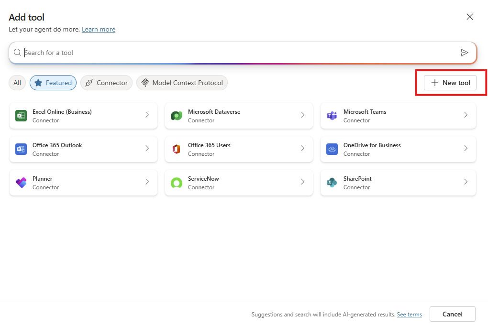Expand SharePoint connector chevron

point(466,182)
